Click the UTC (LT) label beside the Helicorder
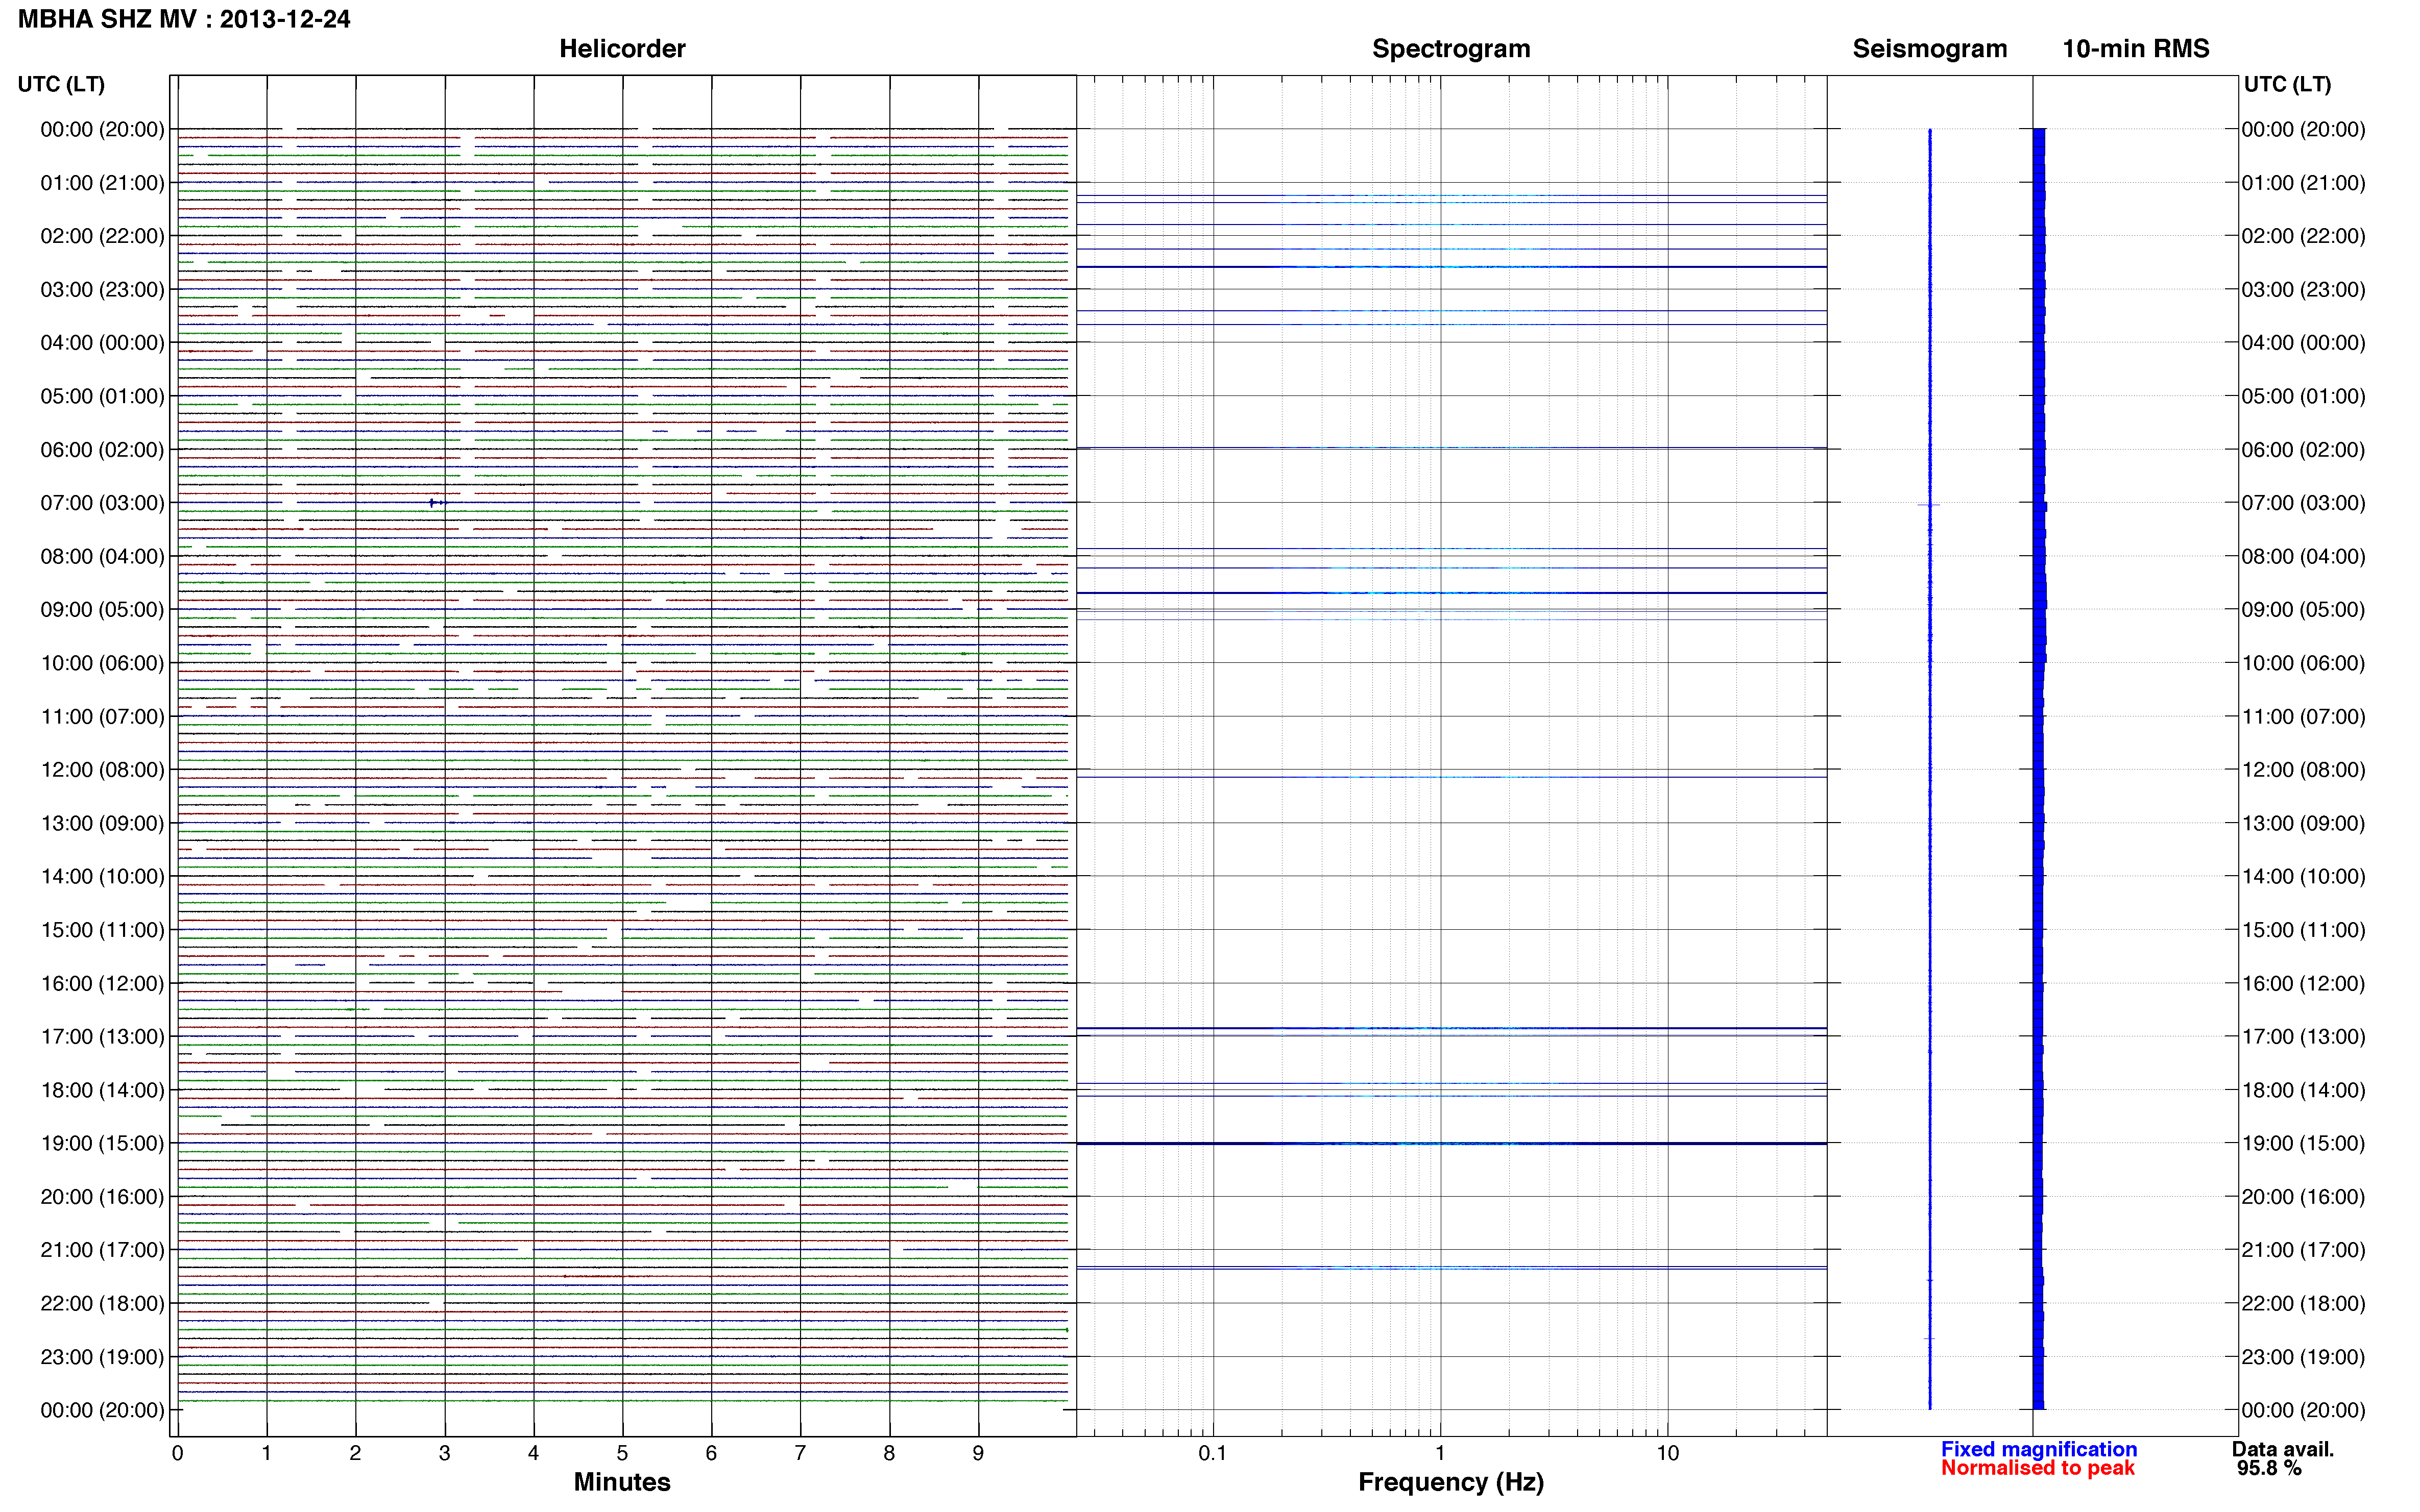2420x1512 pixels. click(61, 84)
